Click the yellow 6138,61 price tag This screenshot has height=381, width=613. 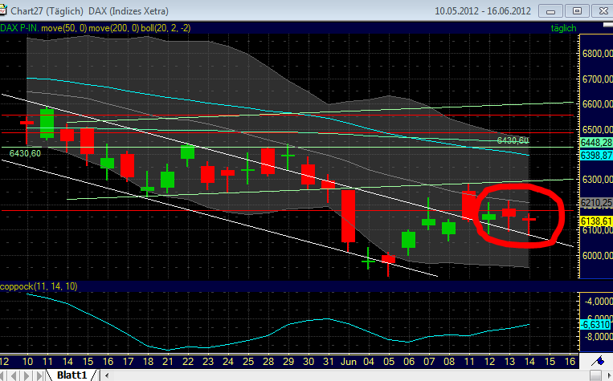click(x=597, y=221)
